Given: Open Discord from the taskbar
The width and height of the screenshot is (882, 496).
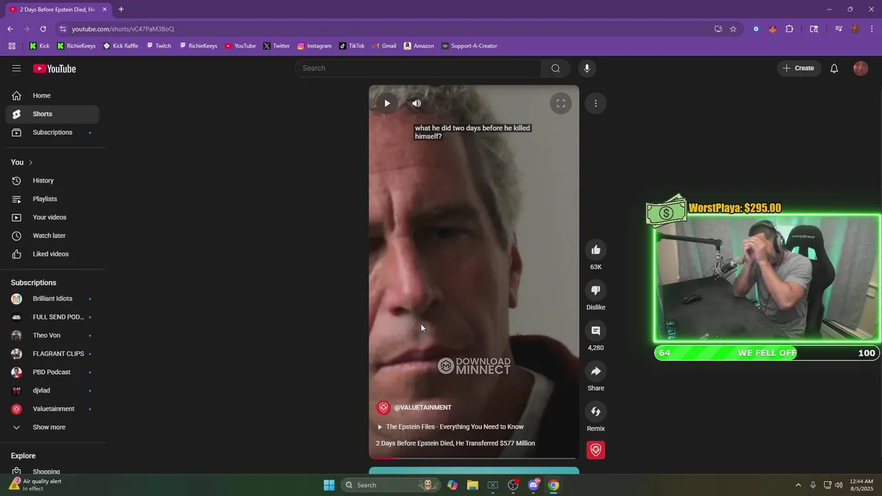Looking at the screenshot, I should (533, 485).
